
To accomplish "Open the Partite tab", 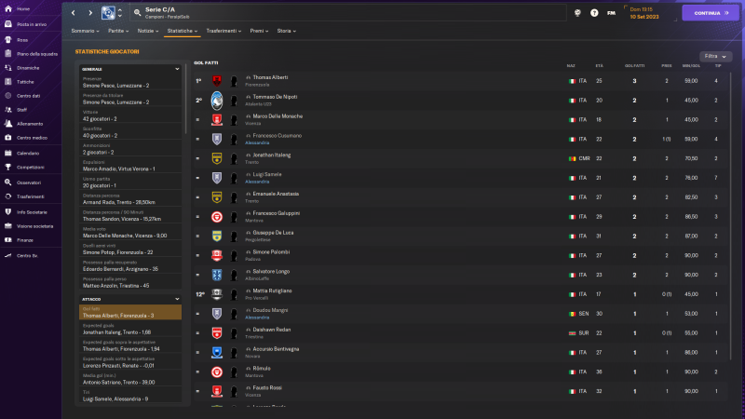I will [116, 31].
